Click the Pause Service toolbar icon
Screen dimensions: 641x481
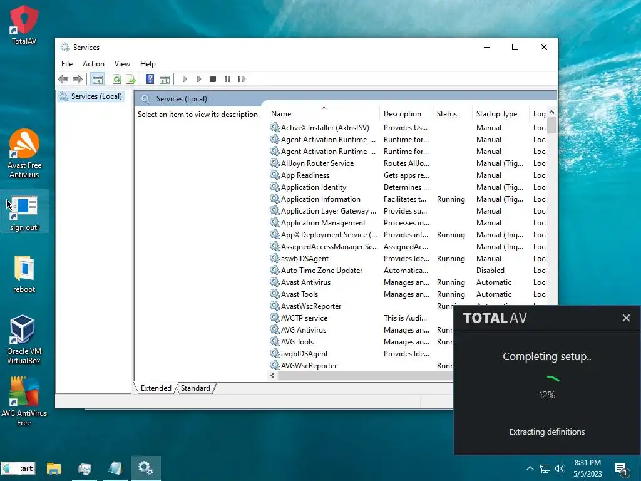pyautogui.click(x=227, y=79)
